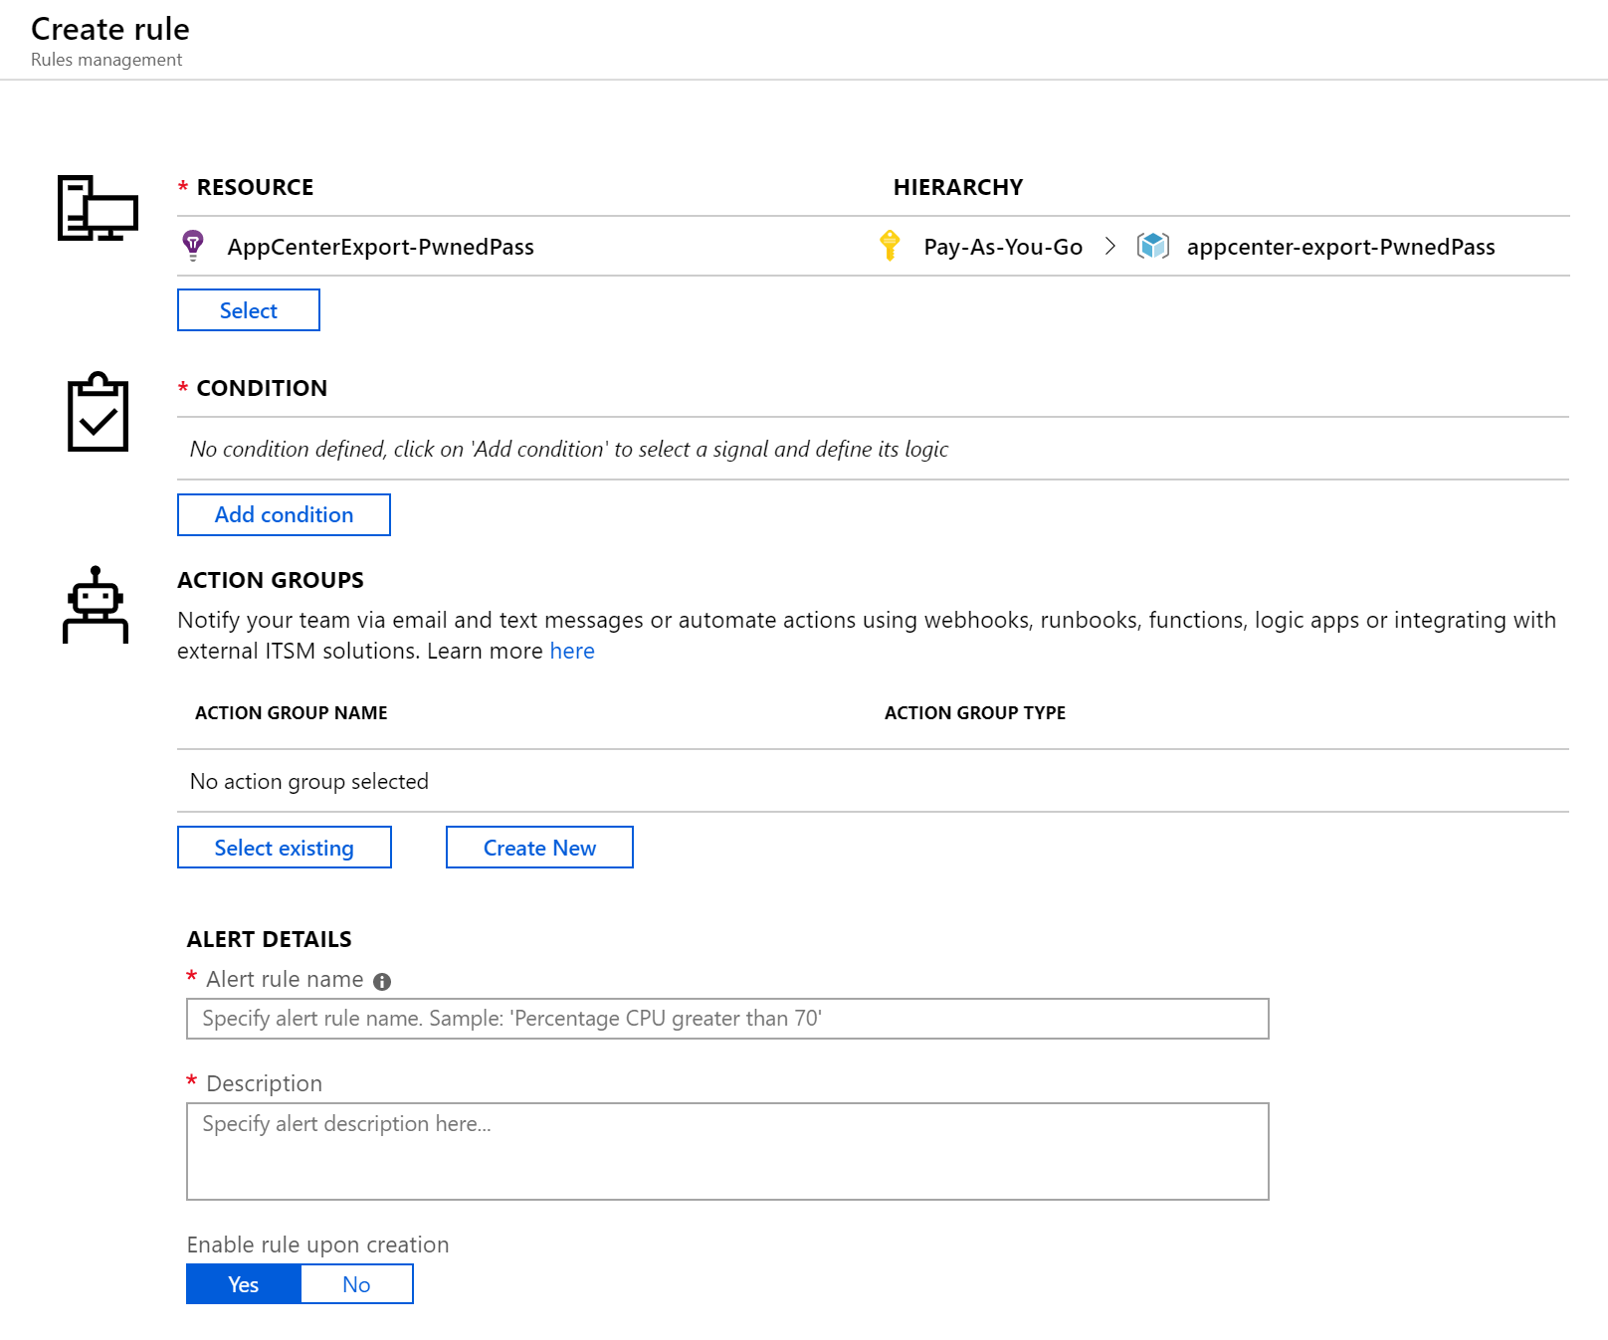The image size is (1608, 1340).
Task: Click the AppCenterExport-PwnedPass resource name
Action: [380, 247]
